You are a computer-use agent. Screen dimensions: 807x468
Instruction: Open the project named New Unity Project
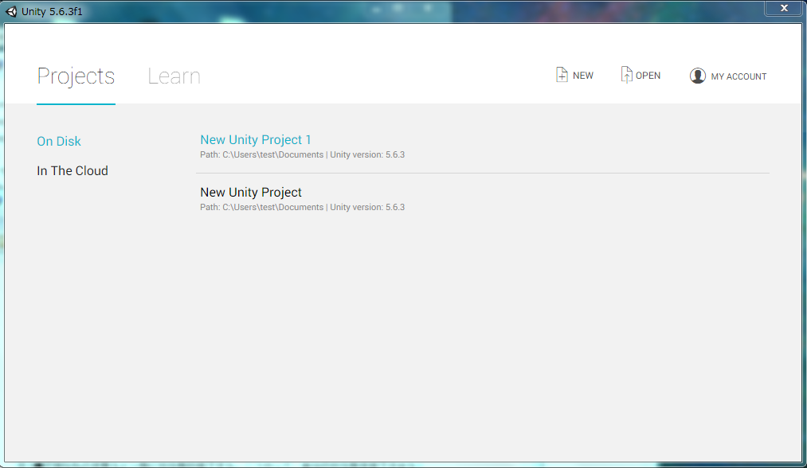[x=251, y=193]
